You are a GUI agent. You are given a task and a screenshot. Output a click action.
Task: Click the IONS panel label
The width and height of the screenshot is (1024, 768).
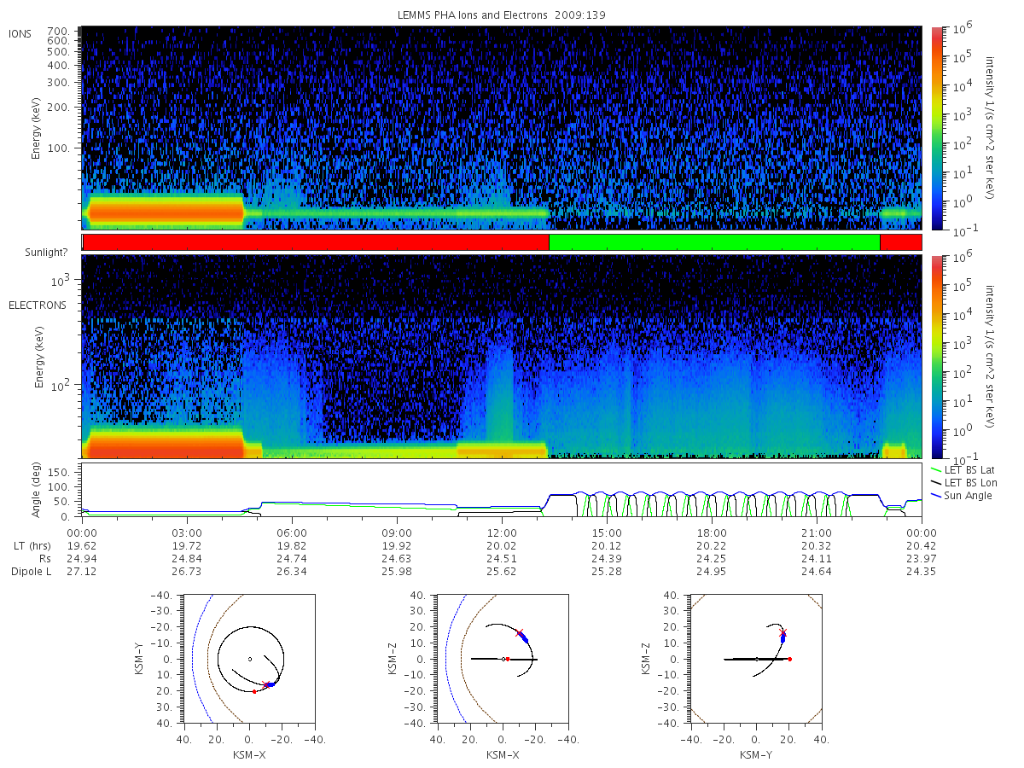pos(21,33)
